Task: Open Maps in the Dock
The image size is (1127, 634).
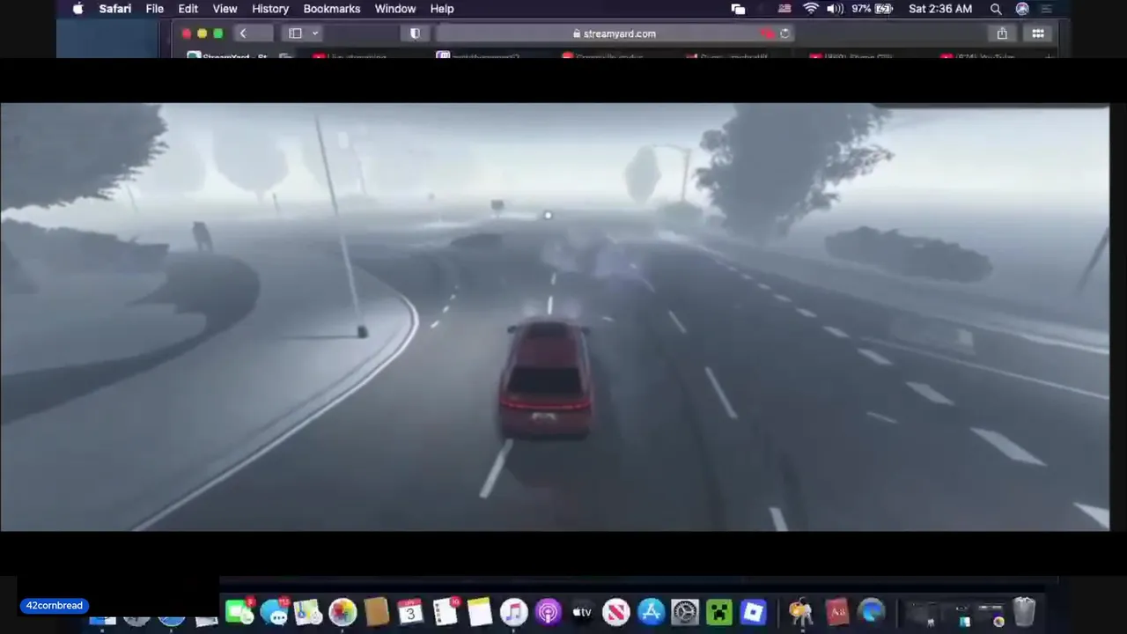Action: 307,611
